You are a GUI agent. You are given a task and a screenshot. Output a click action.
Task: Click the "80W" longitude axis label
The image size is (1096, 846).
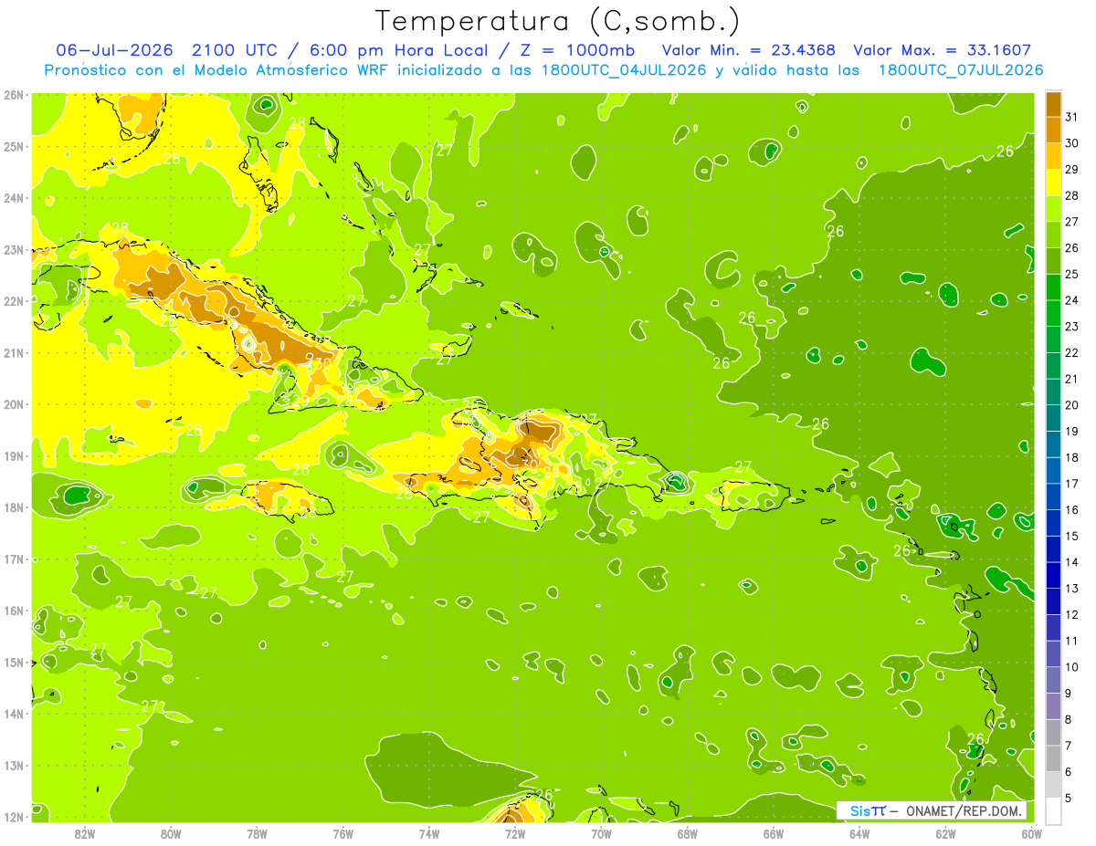(171, 833)
